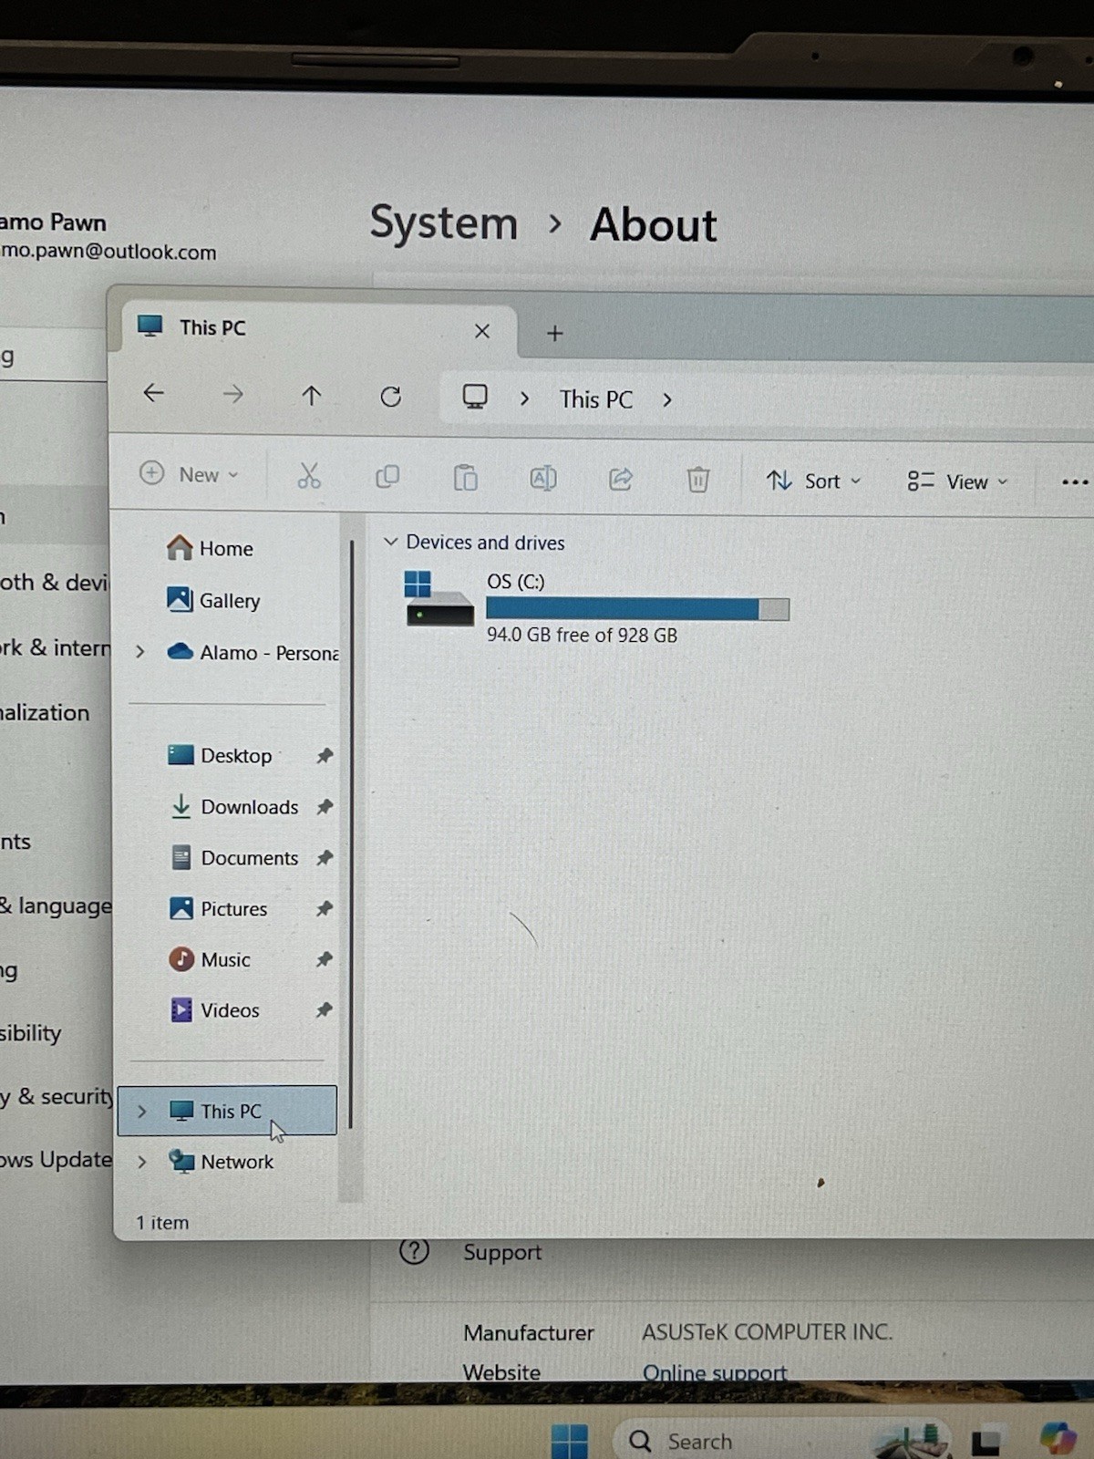Select This PC in navigation pane
The image size is (1094, 1459).
tap(227, 1111)
